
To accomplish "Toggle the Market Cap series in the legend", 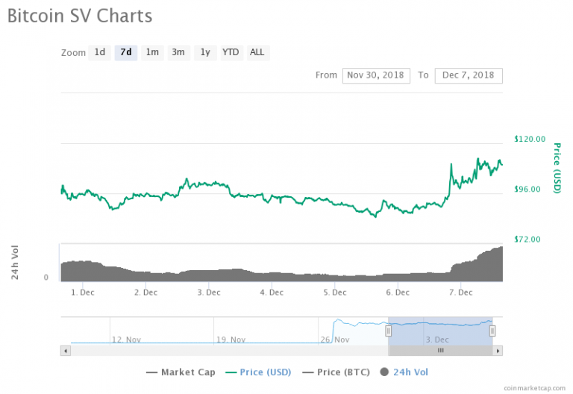I will click(x=181, y=372).
